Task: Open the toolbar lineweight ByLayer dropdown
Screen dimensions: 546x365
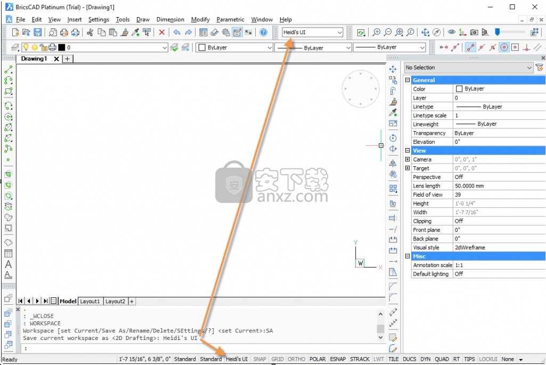Action: [x=389, y=47]
